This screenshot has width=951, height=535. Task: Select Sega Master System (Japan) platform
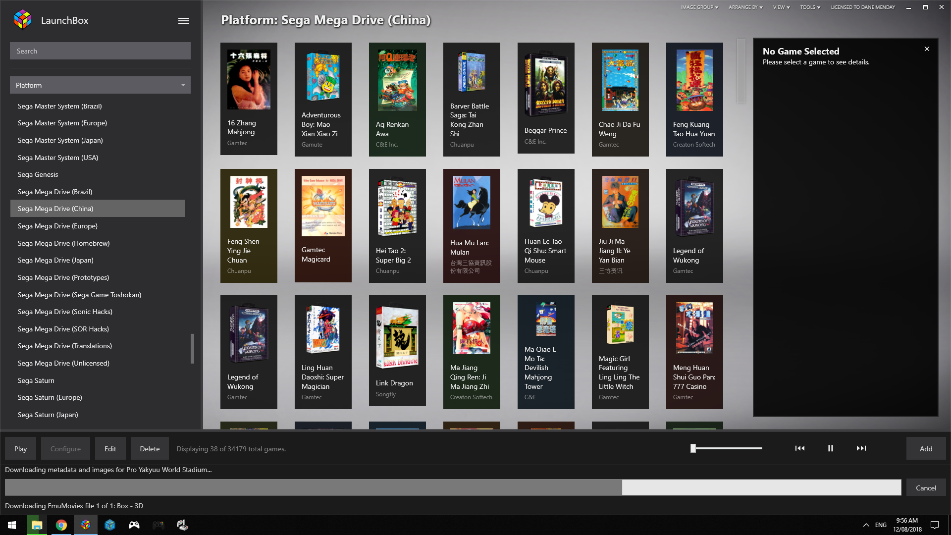tap(98, 140)
